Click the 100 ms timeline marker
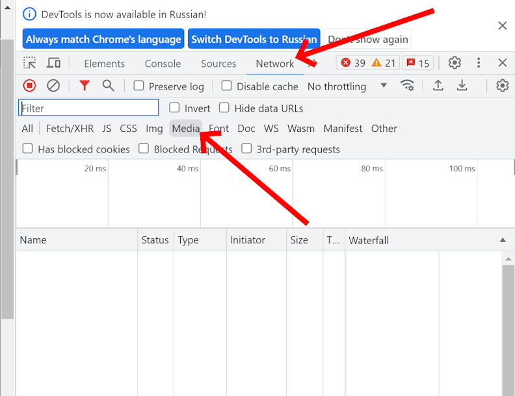This screenshot has width=515, height=396. (x=462, y=169)
